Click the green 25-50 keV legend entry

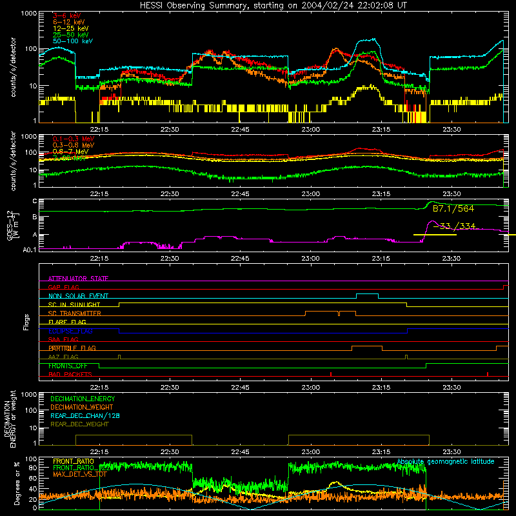pyautogui.click(x=70, y=35)
